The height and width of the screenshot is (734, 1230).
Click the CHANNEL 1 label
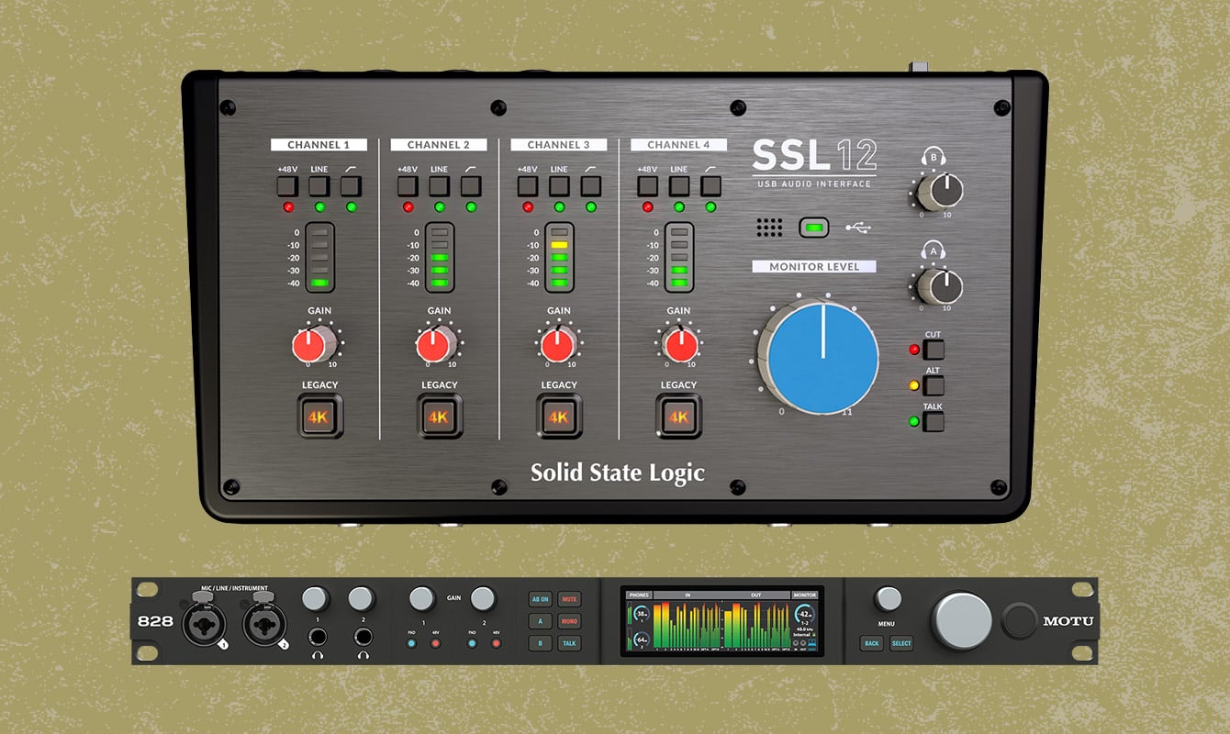[319, 145]
